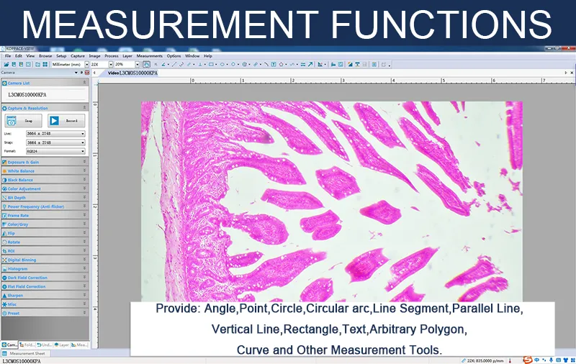The width and height of the screenshot is (576, 364).
Task: Click the open file toolbar icon
Action: click(5, 64)
